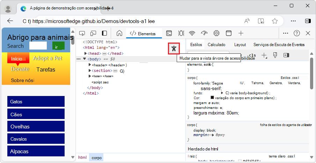Image resolution: width=316 pixels, height=163 pixels.
Task: Open the Gatos category
Action: tap(36, 101)
